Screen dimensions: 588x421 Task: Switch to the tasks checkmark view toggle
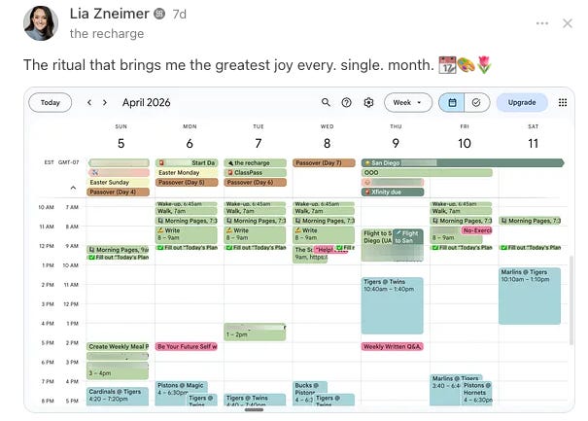476,102
